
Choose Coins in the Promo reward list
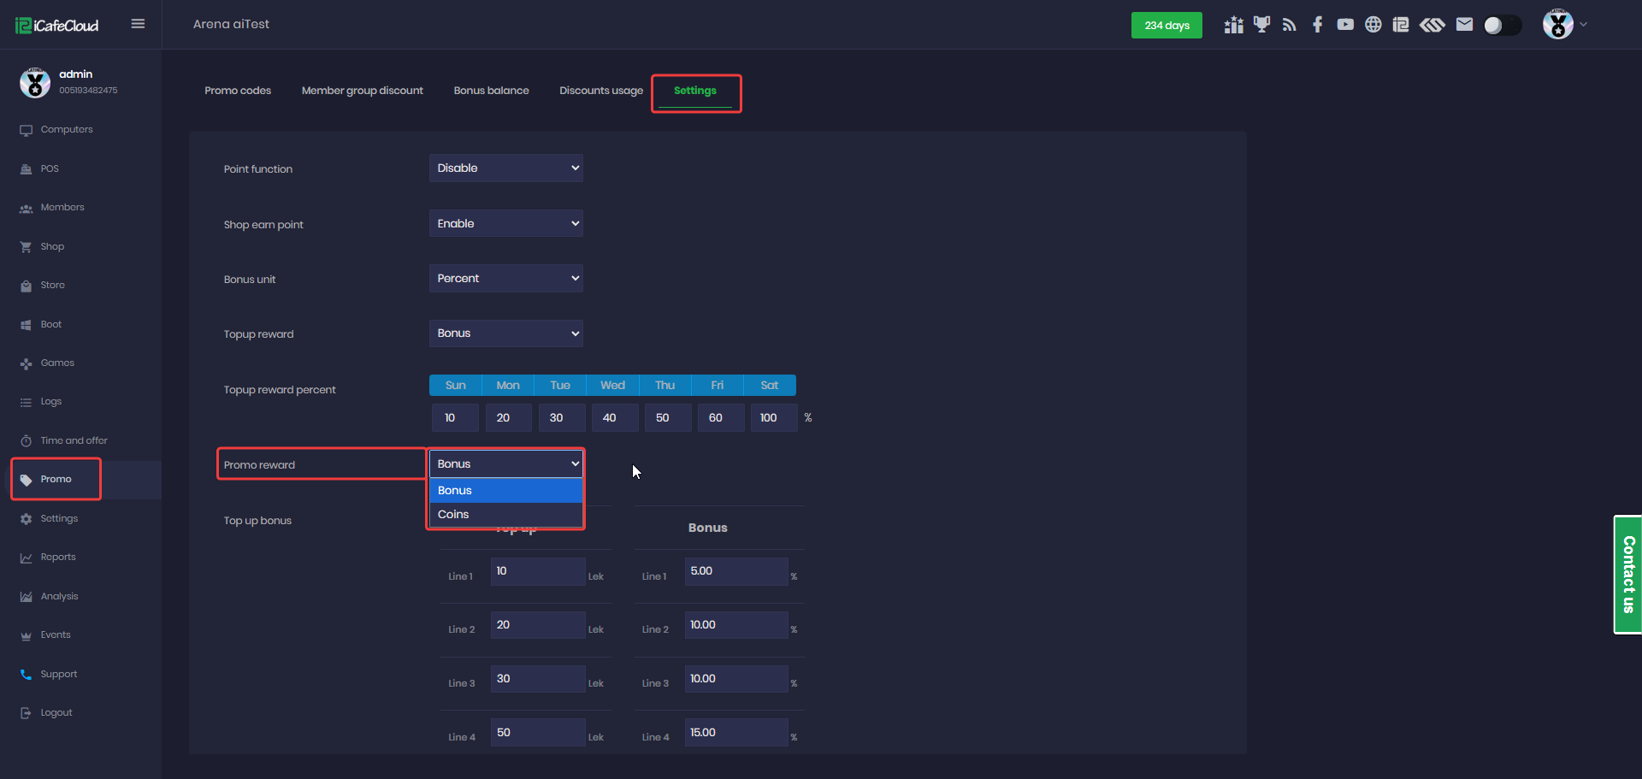point(505,515)
